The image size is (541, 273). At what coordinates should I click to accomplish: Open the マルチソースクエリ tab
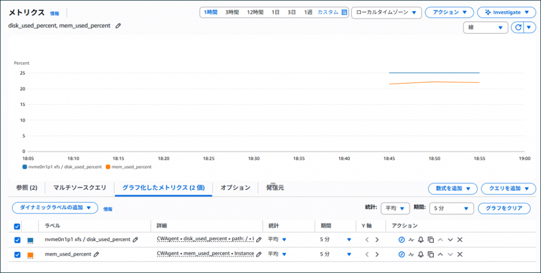tap(79, 188)
